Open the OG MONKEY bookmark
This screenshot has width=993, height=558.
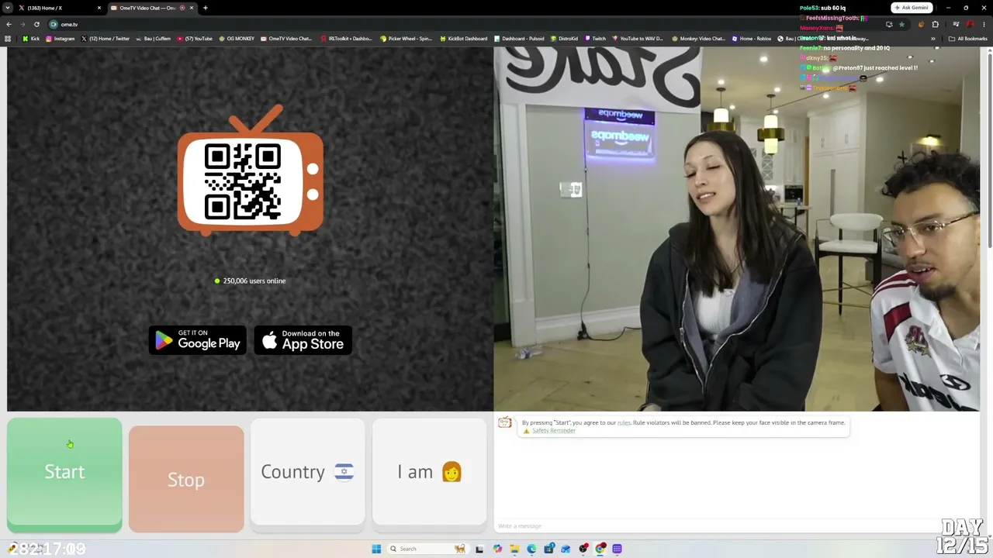pyautogui.click(x=237, y=39)
